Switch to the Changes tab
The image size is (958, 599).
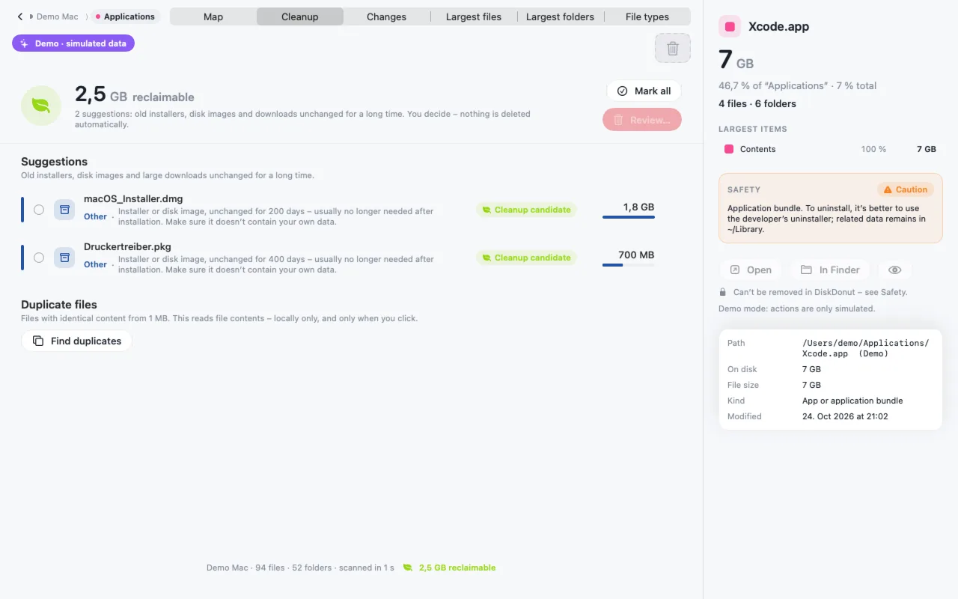[x=386, y=16]
